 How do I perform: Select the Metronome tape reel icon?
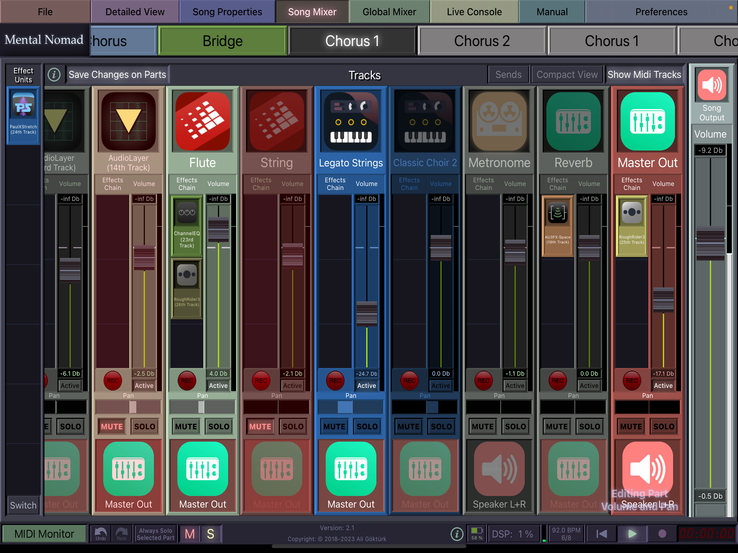point(499,122)
